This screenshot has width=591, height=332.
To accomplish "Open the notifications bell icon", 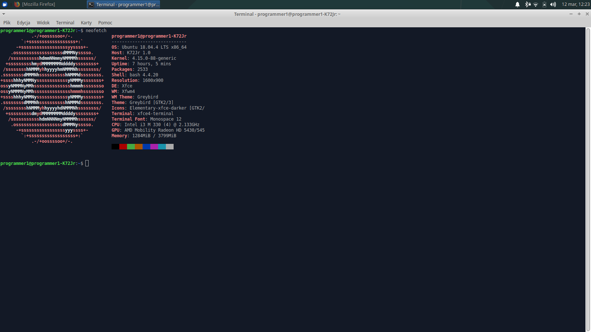I will 518,5.
